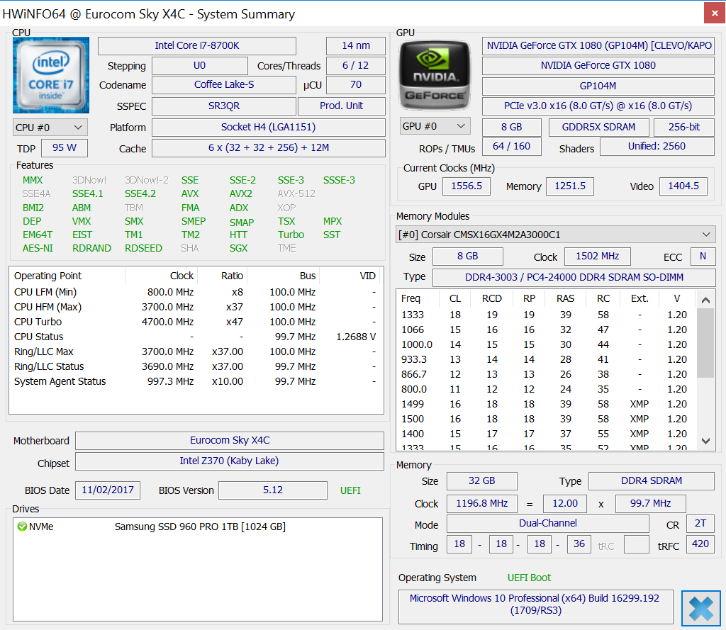Click the BIOS Date 11/02/2017 field
This screenshot has width=726, height=630.
point(108,490)
